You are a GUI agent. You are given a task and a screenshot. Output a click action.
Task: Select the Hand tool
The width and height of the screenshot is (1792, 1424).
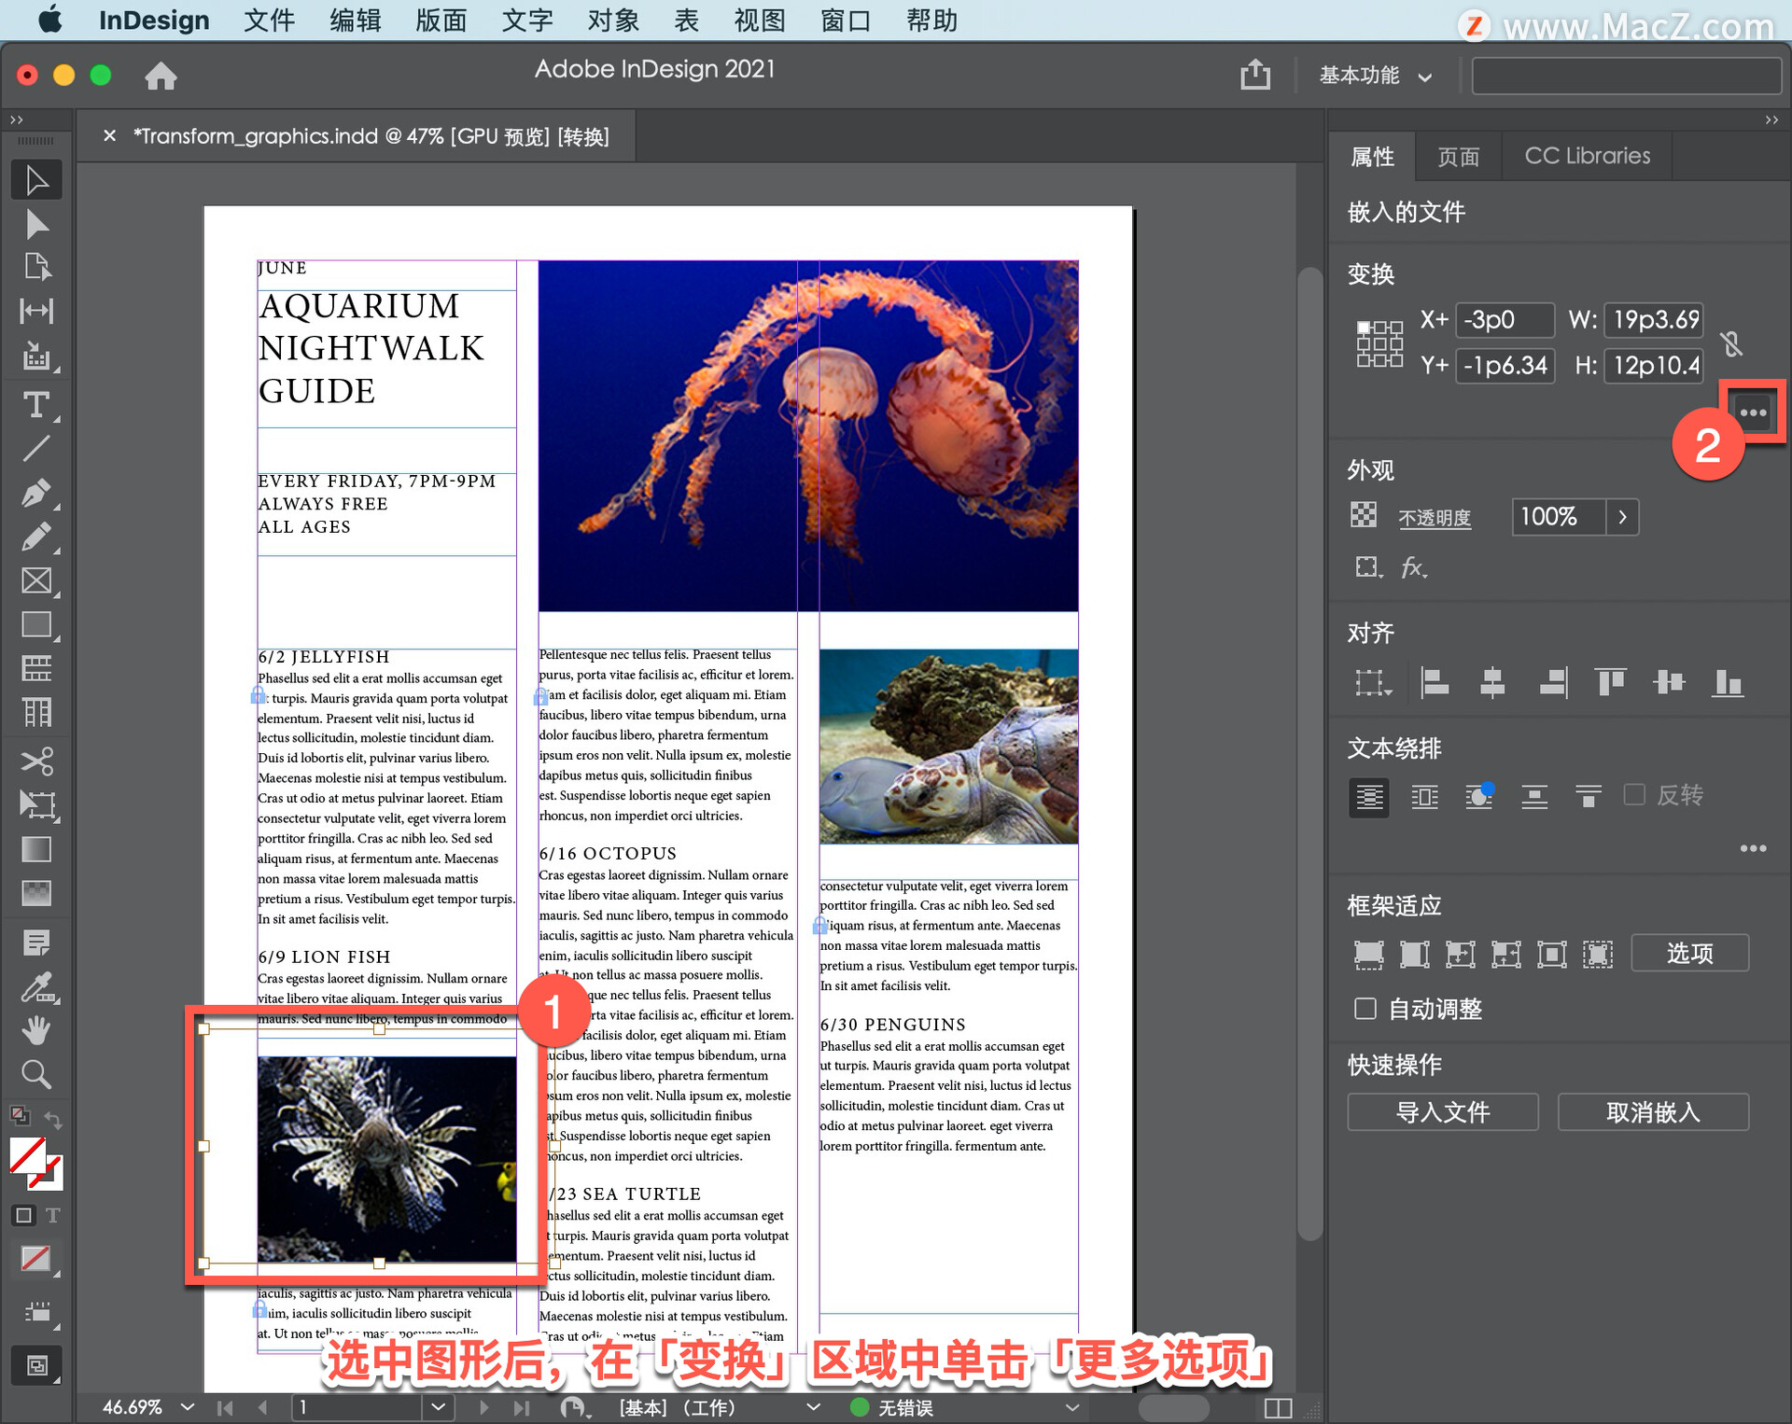[x=35, y=1030]
